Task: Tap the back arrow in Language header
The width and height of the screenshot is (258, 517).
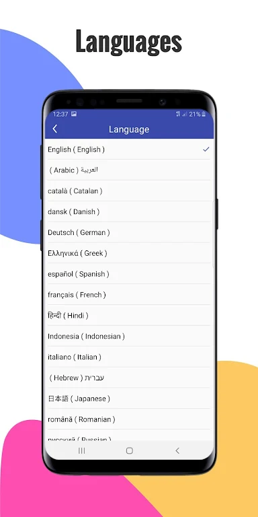Action: pyautogui.click(x=55, y=129)
